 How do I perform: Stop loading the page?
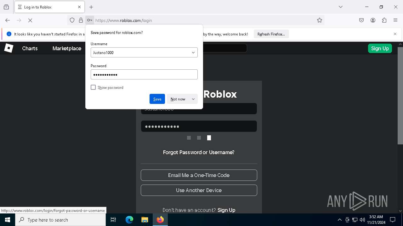click(x=30, y=20)
